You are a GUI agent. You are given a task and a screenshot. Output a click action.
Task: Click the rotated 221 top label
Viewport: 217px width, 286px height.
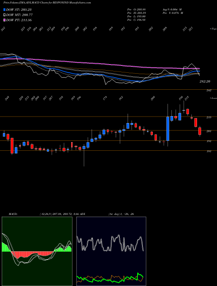click(191, 29)
